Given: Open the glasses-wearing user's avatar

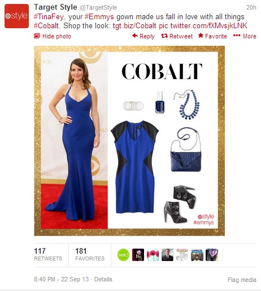Looking at the screenshot, I should tap(212, 255).
